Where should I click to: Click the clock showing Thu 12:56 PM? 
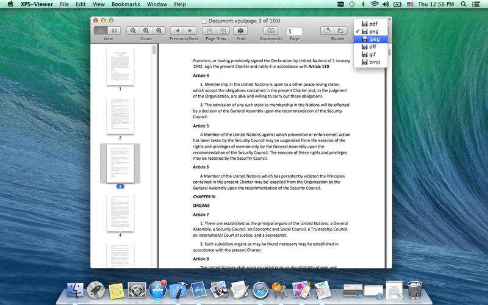click(x=436, y=4)
